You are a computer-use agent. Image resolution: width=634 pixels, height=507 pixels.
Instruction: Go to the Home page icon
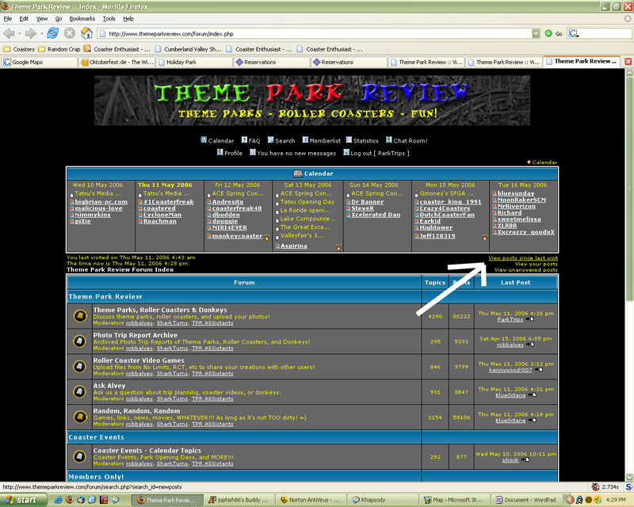86,33
